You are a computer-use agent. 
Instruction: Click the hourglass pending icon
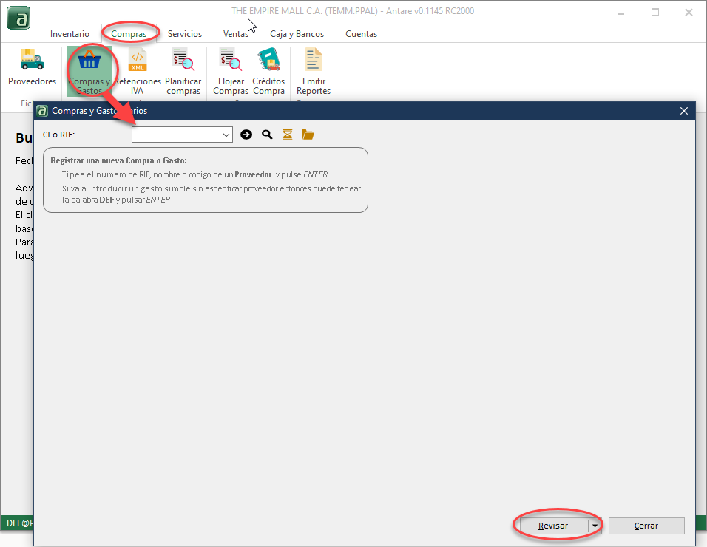(288, 135)
